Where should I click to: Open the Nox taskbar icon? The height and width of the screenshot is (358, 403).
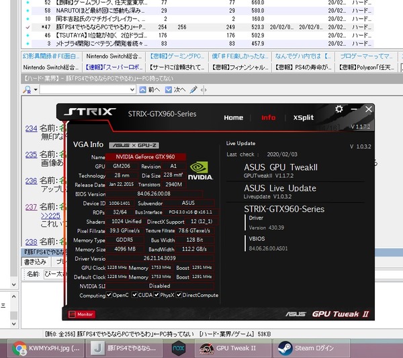(179, 348)
